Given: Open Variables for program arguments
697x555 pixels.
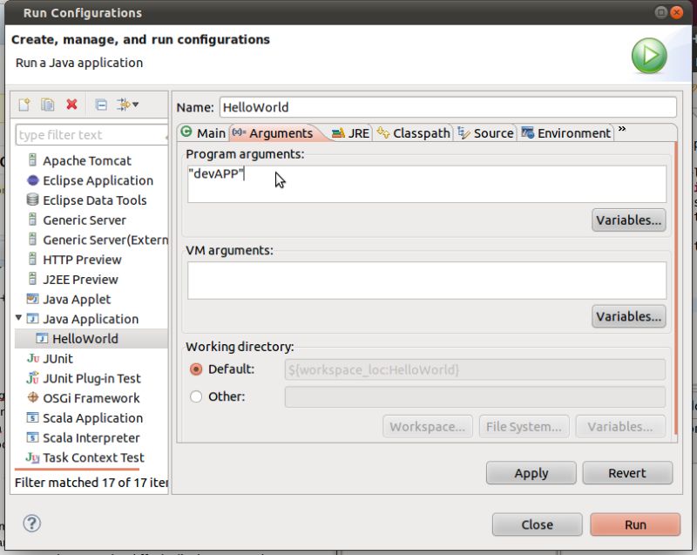Looking at the screenshot, I should [629, 220].
